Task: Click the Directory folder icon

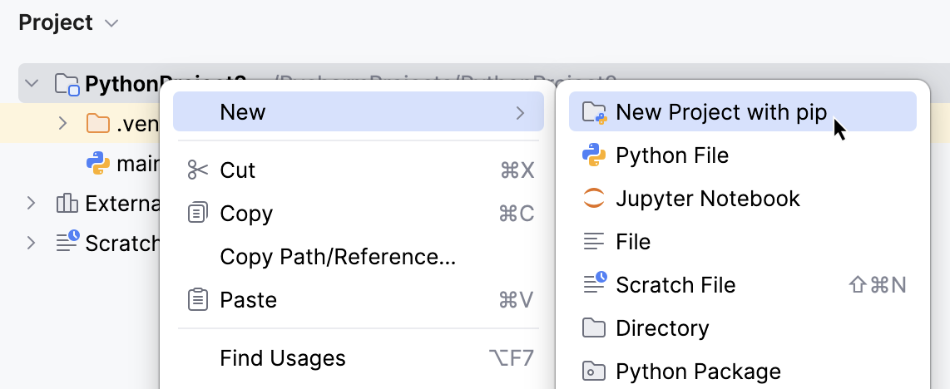Action: click(x=594, y=327)
